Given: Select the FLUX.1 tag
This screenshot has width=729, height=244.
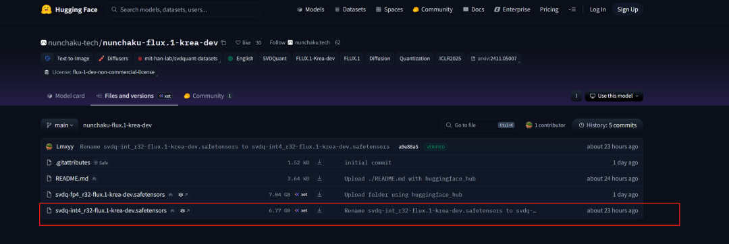Looking at the screenshot, I should pyautogui.click(x=352, y=59).
